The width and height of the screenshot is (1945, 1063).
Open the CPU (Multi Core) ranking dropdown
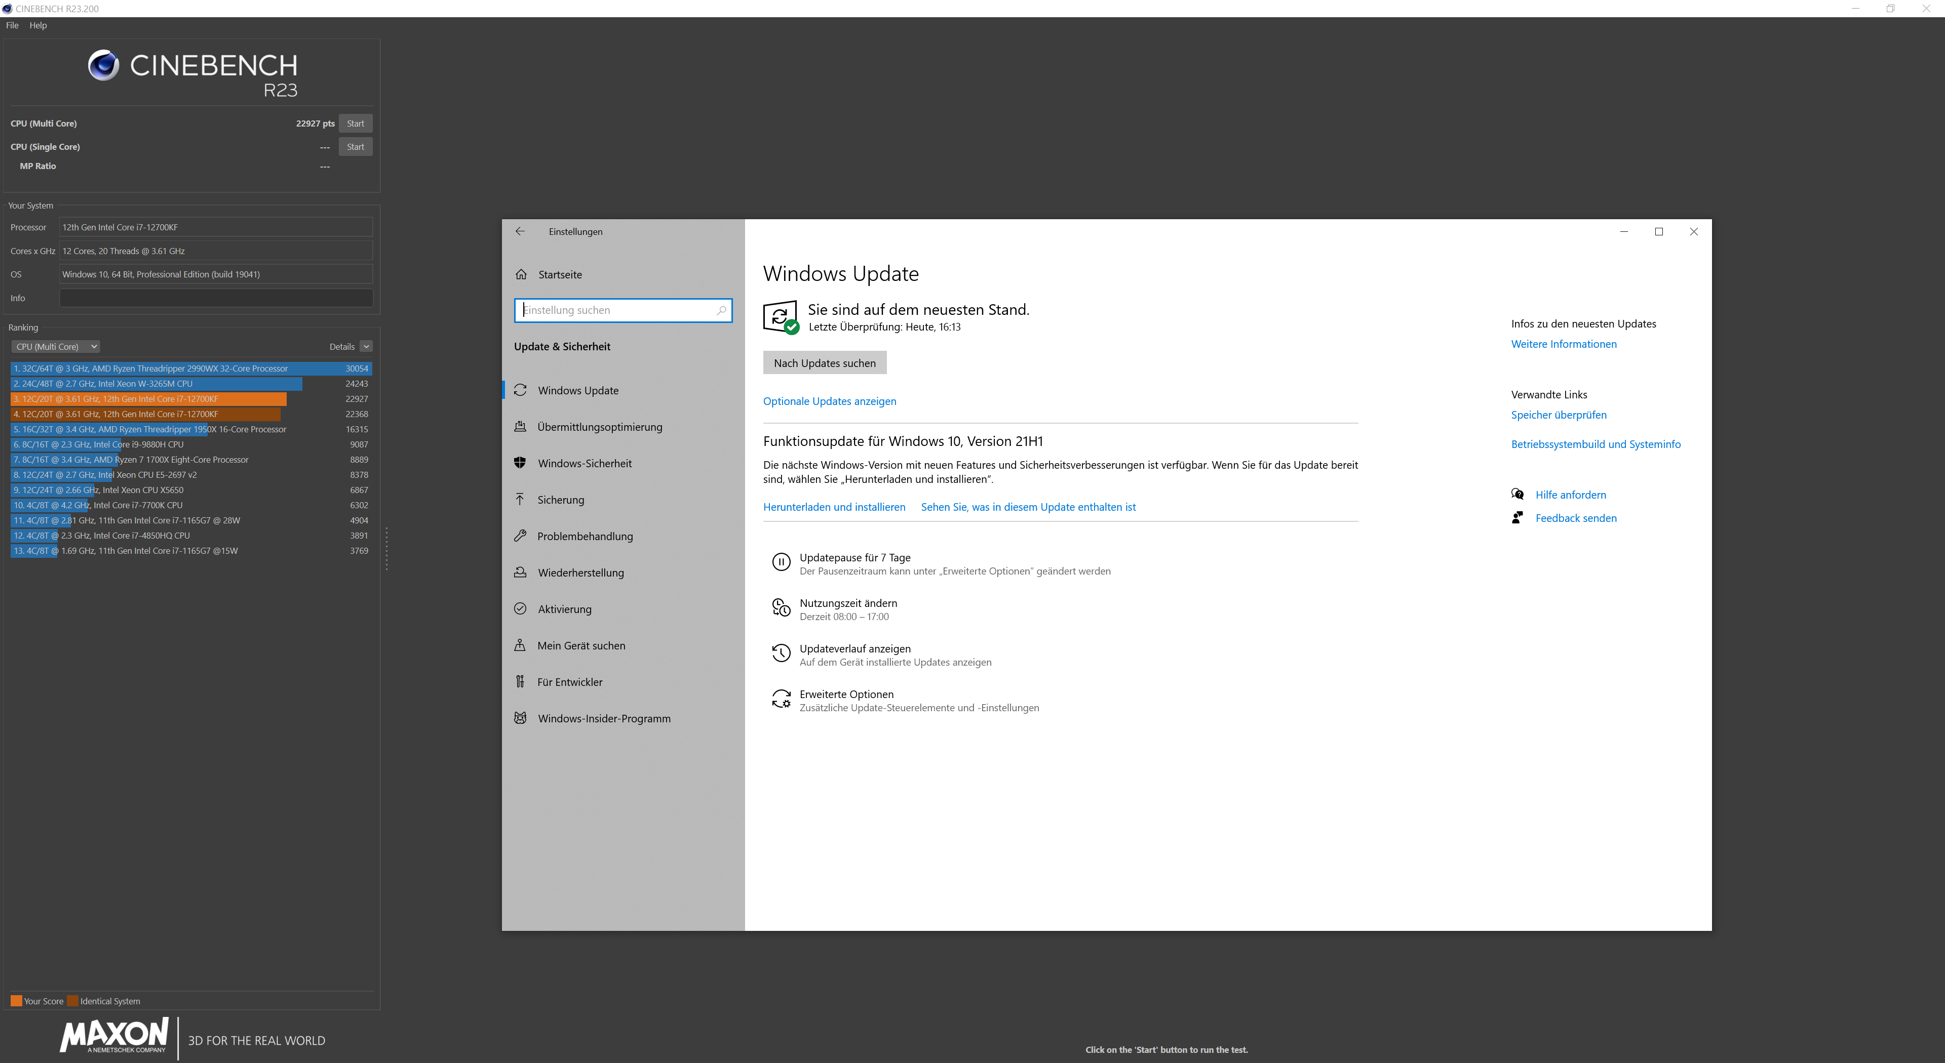[x=56, y=347]
